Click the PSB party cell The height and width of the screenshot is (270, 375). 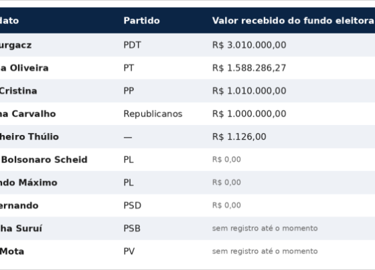[x=132, y=229]
